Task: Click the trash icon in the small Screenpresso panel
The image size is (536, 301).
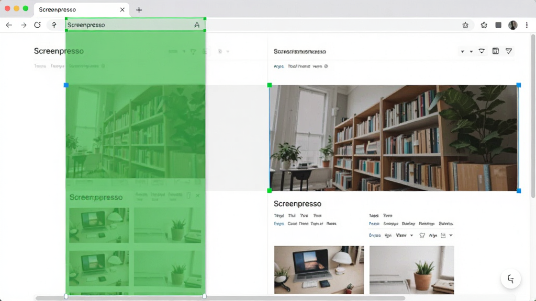Action: click(x=188, y=195)
